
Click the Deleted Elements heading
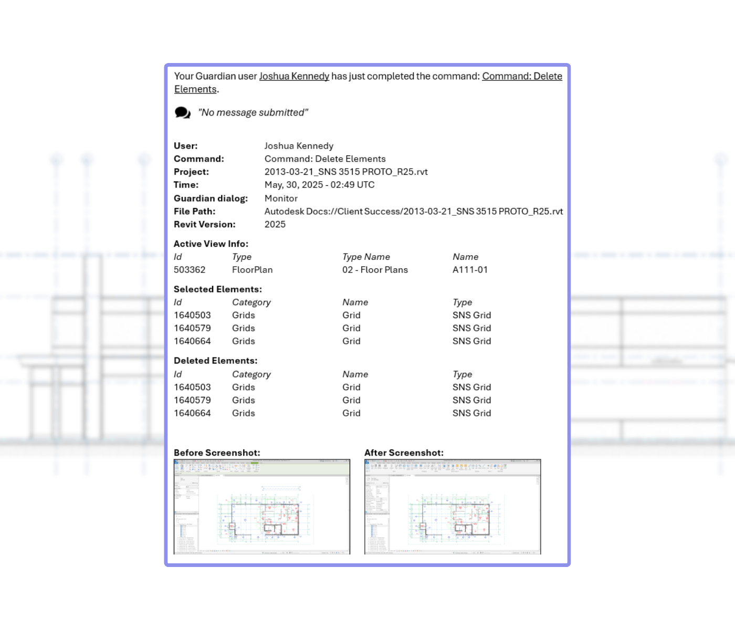(x=215, y=361)
